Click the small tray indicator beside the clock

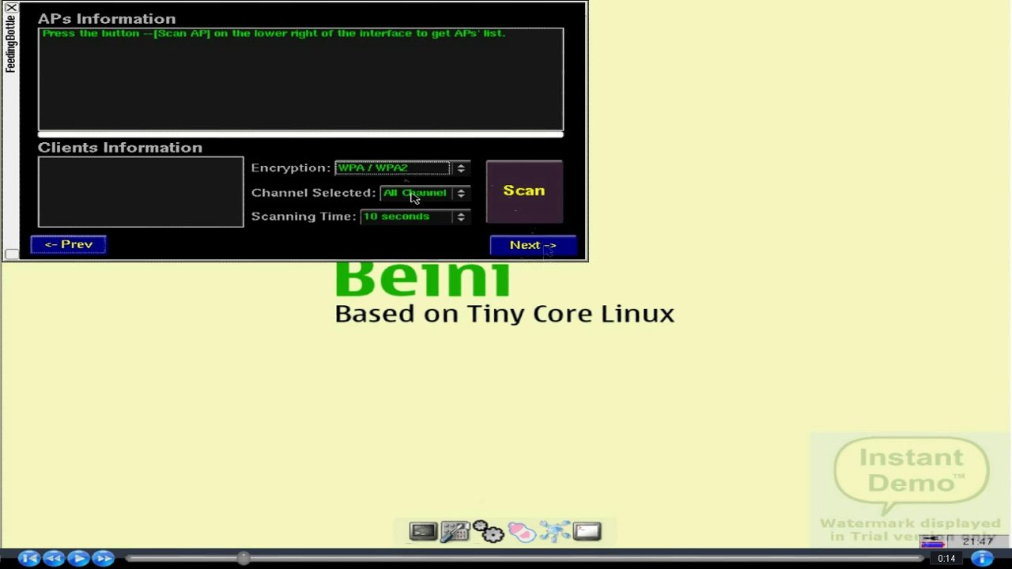[x=933, y=542]
